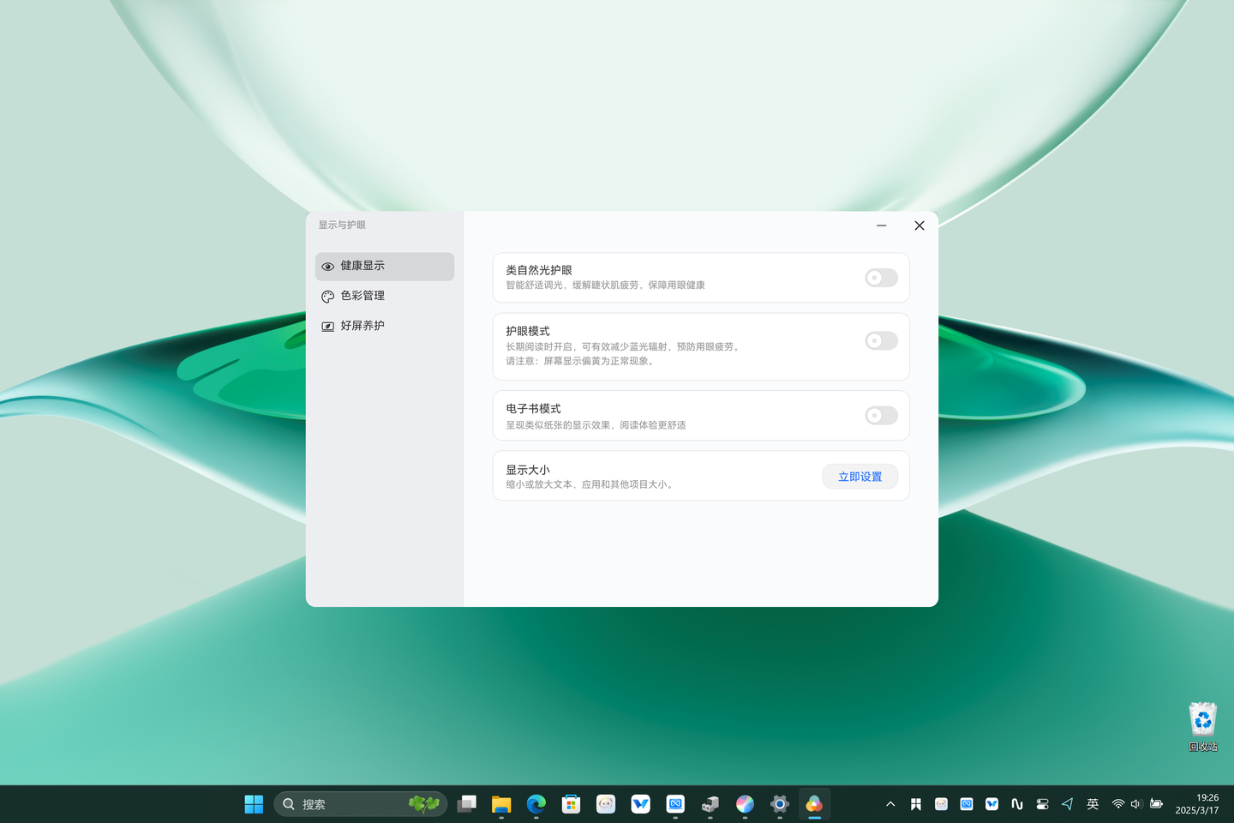Enable the 类自然光护眼 toggle

click(881, 278)
